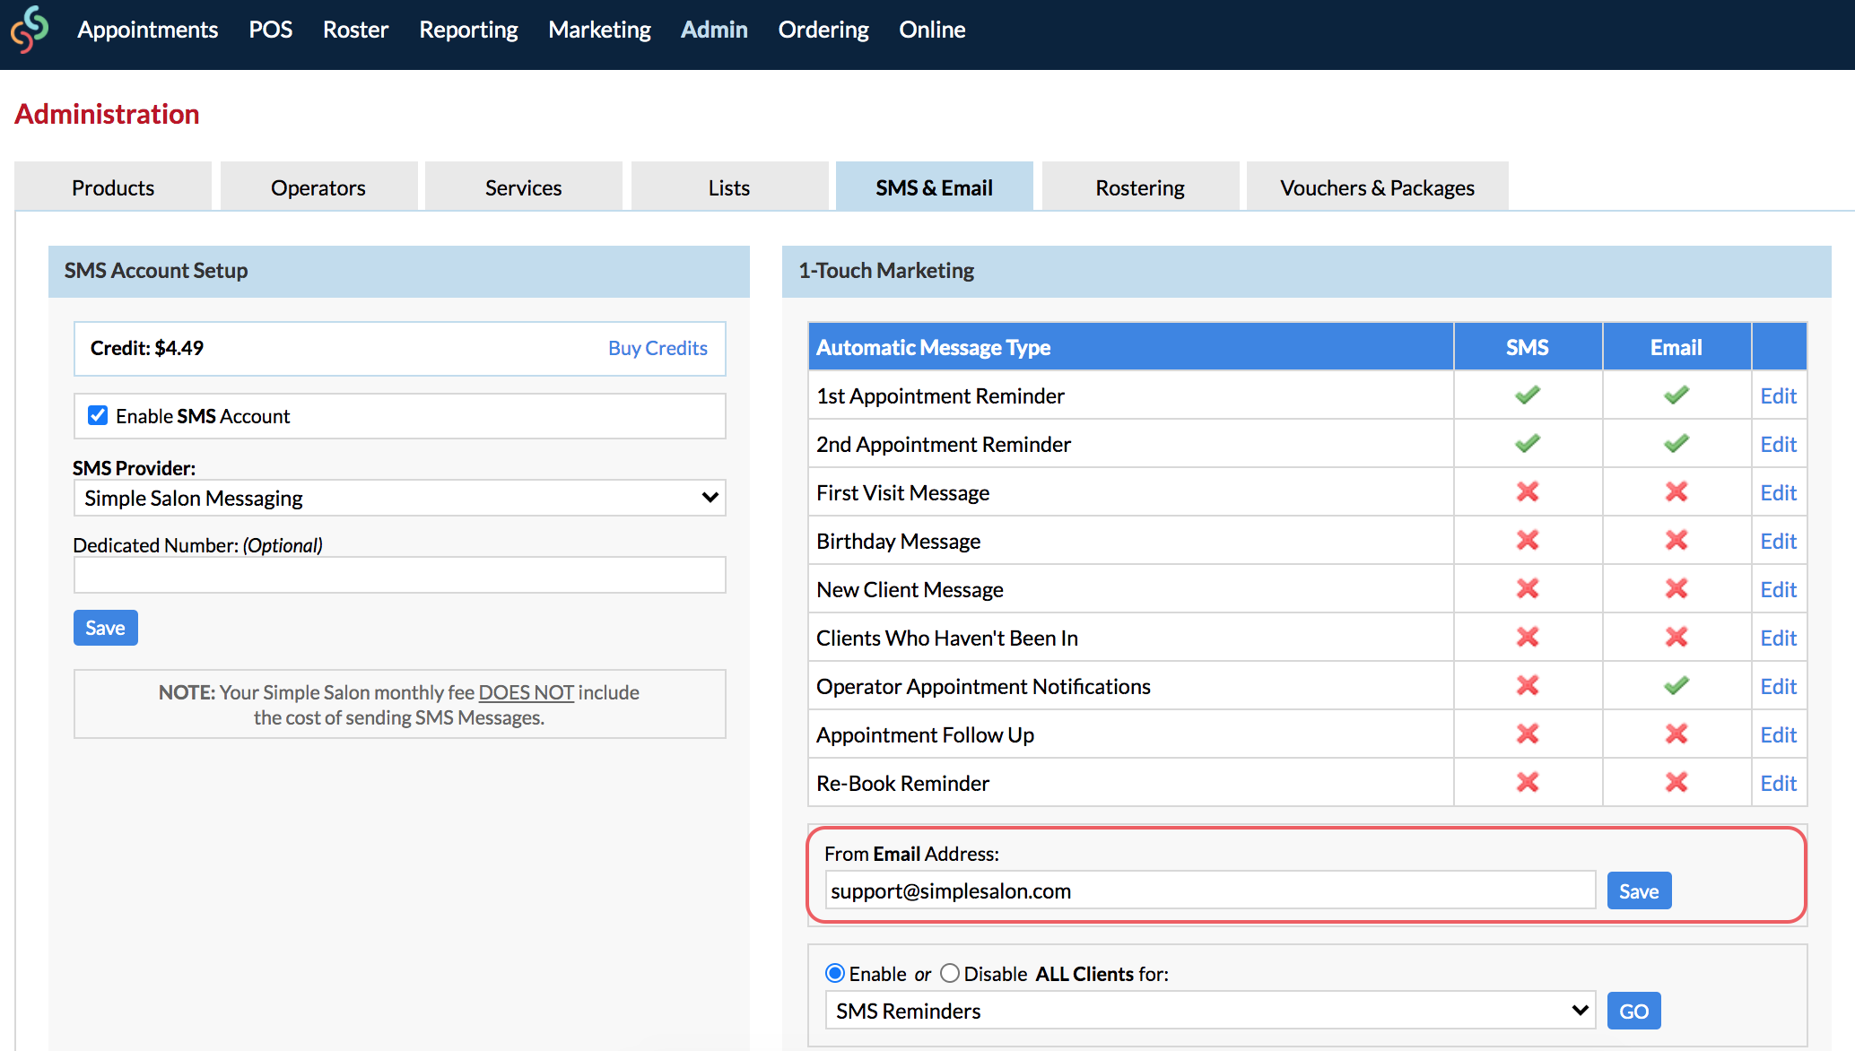
Task: Edit Clients Who Haven't Been In message
Action: [x=1778, y=638]
